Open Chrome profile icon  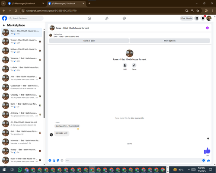(206, 11)
